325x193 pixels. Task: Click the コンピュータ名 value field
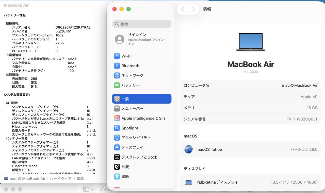(300, 86)
